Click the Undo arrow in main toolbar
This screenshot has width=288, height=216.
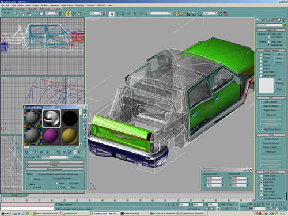pyautogui.click(x=4, y=14)
